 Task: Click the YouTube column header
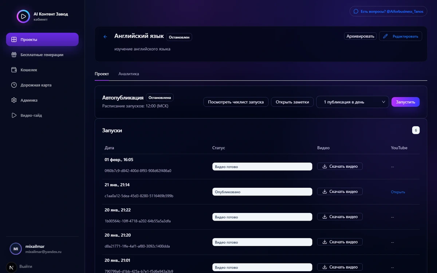[399, 148]
